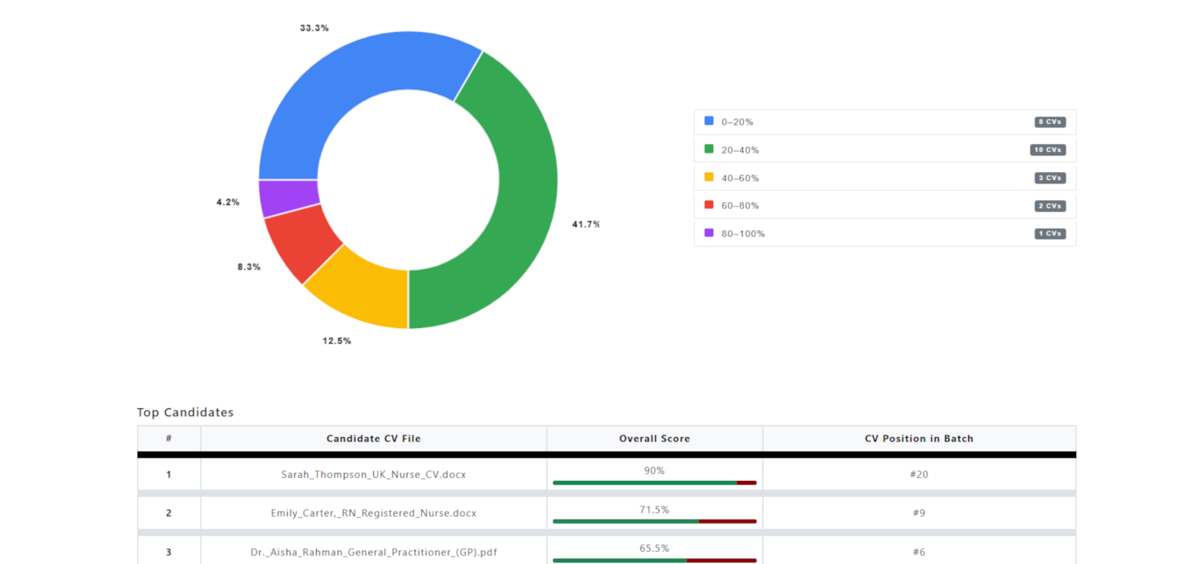
Task: Click the 10 CVs badge
Action: (1048, 150)
